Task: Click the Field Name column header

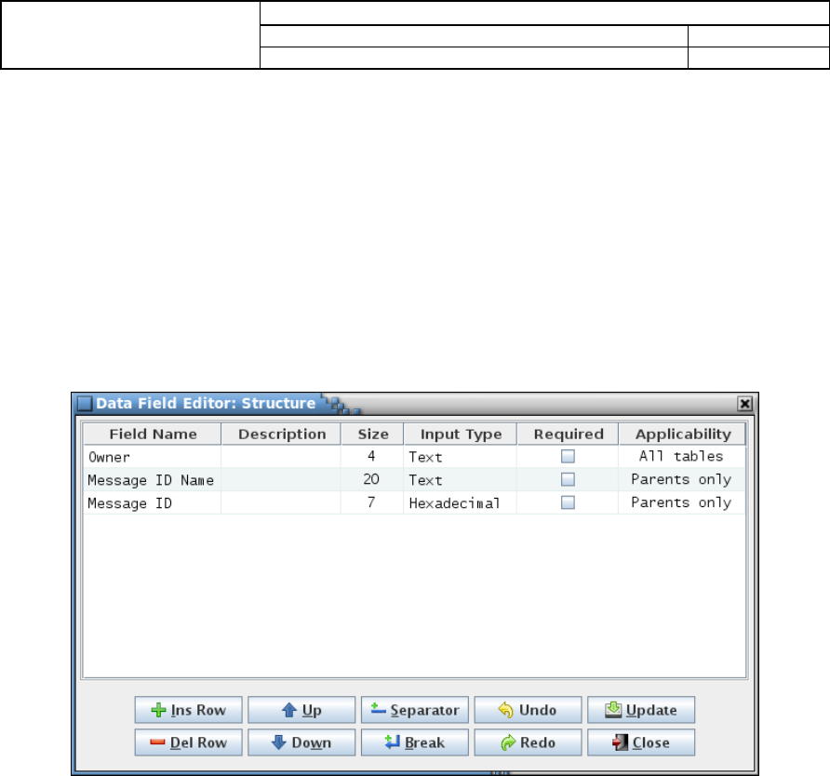Action: coord(153,434)
